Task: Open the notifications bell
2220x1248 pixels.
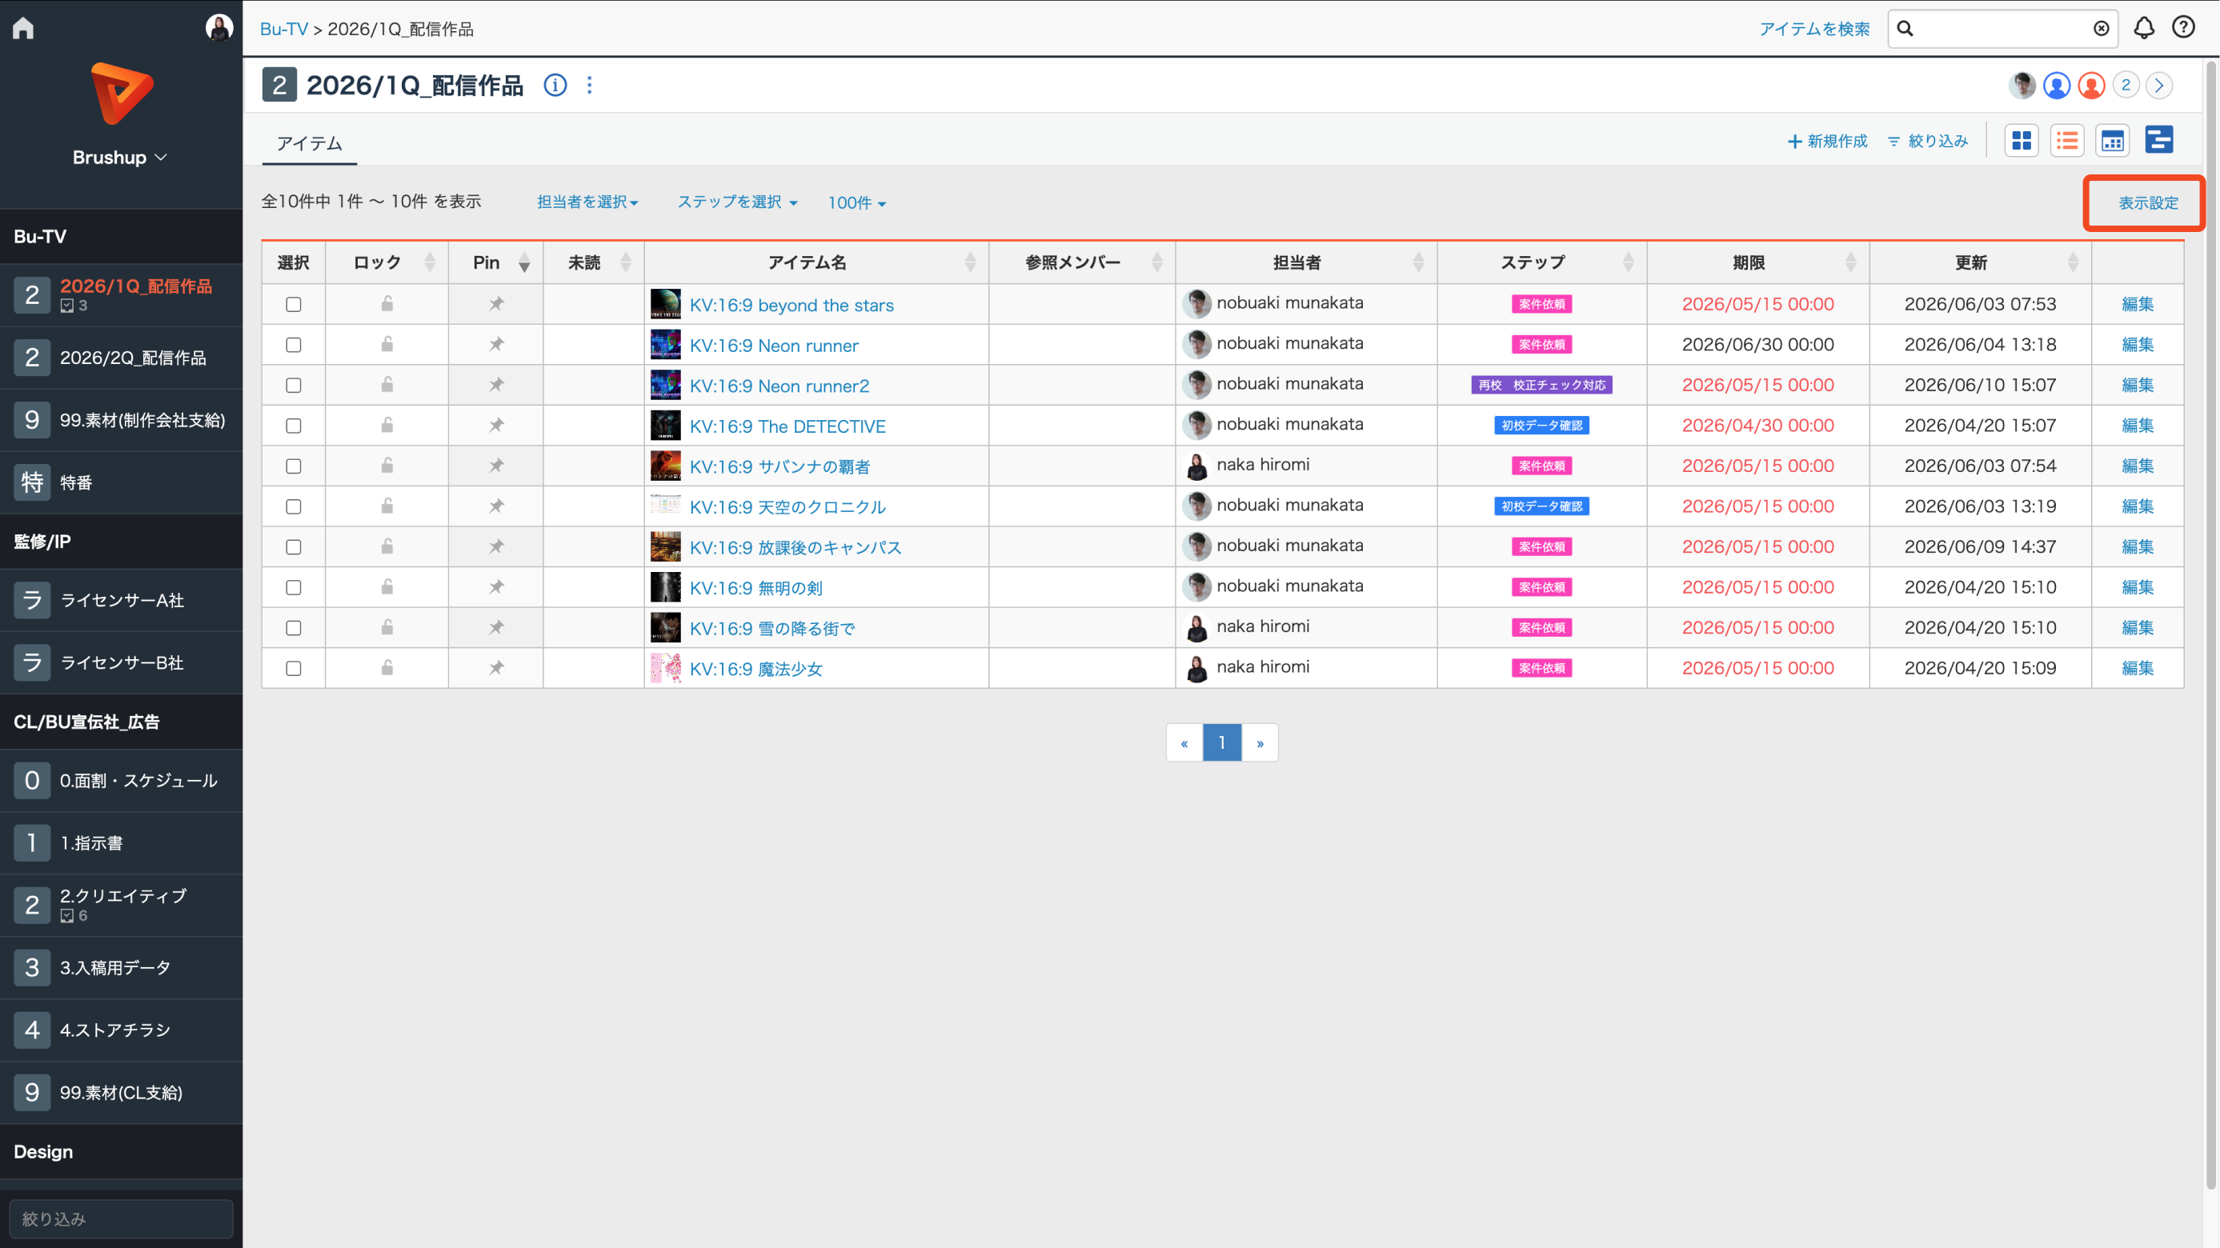Action: 2143,29
